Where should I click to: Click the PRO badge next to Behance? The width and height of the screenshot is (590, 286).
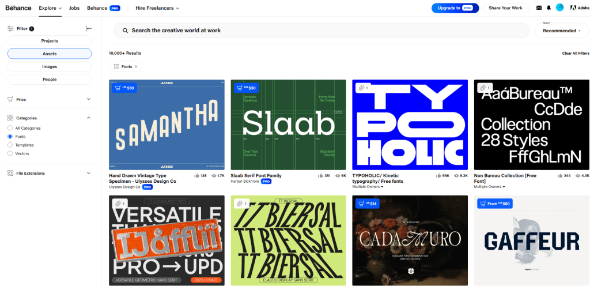pos(115,8)
